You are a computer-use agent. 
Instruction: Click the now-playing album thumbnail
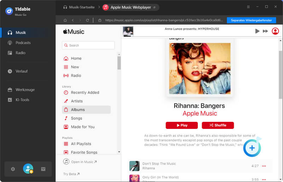pos(128,32)
